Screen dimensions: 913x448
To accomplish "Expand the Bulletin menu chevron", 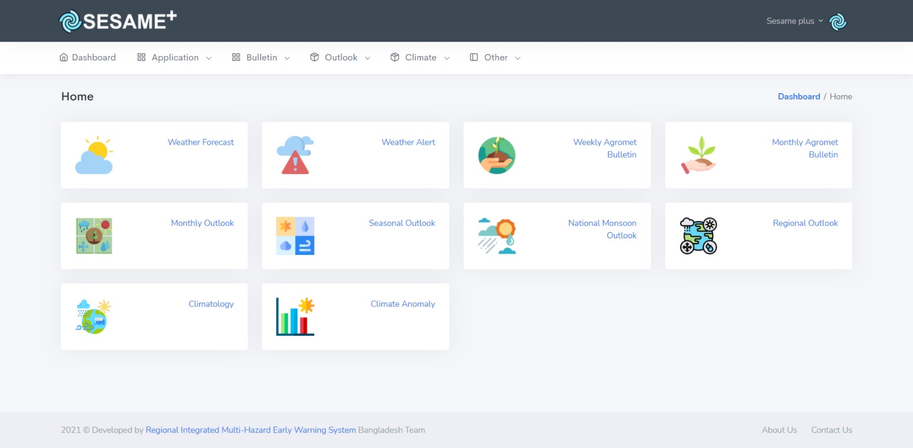I will point(287,58).
